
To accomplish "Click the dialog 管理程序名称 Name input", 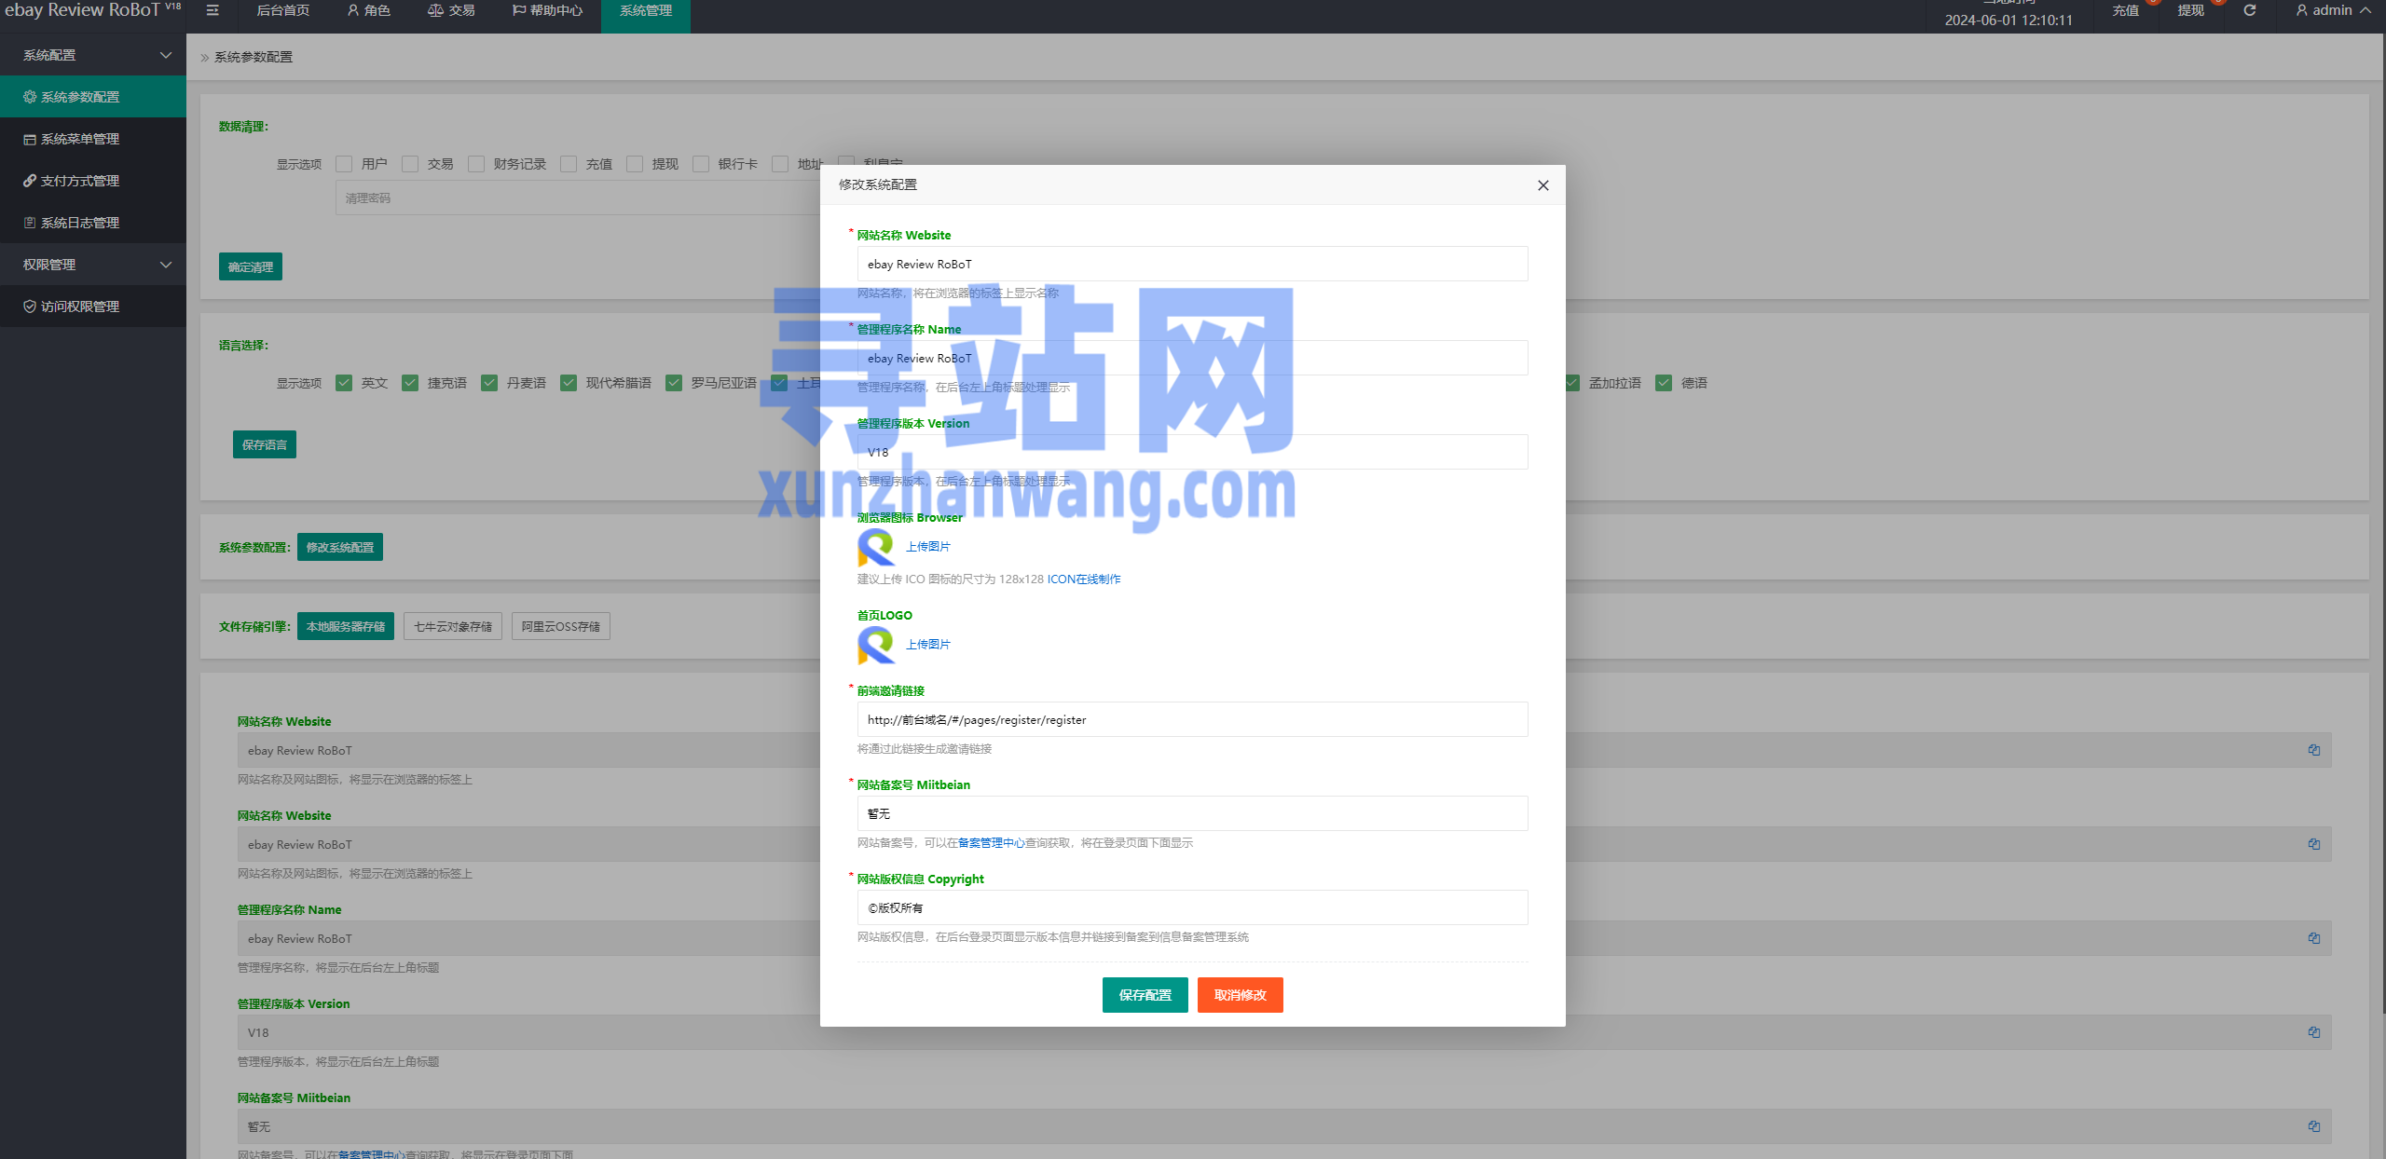I will coord(1192,358).
